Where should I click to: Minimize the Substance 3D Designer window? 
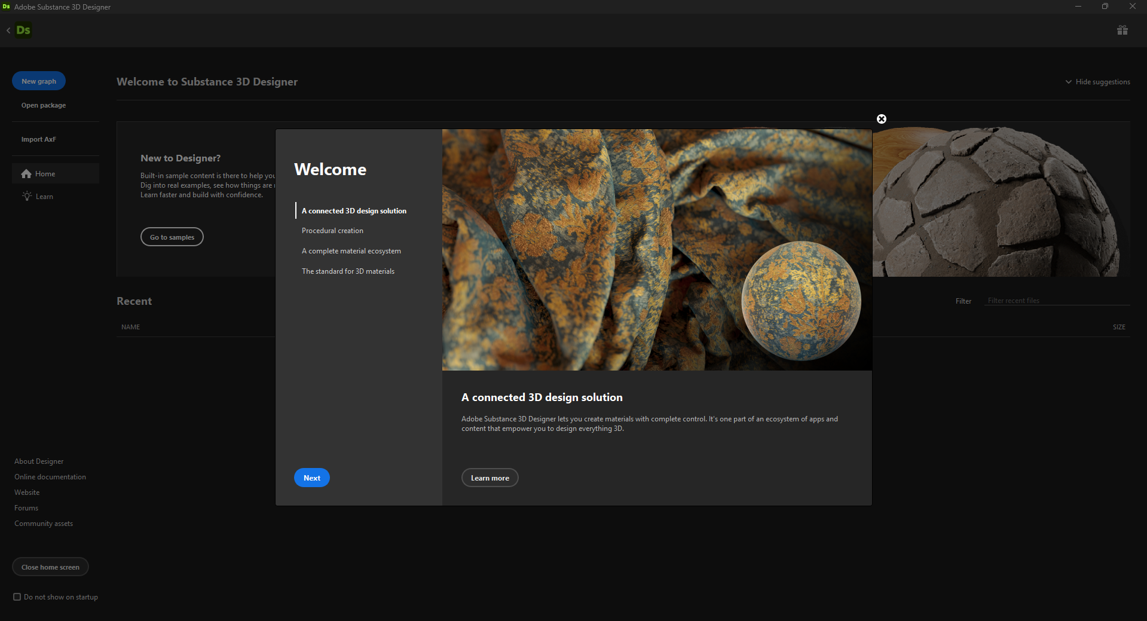[1078, 7]
